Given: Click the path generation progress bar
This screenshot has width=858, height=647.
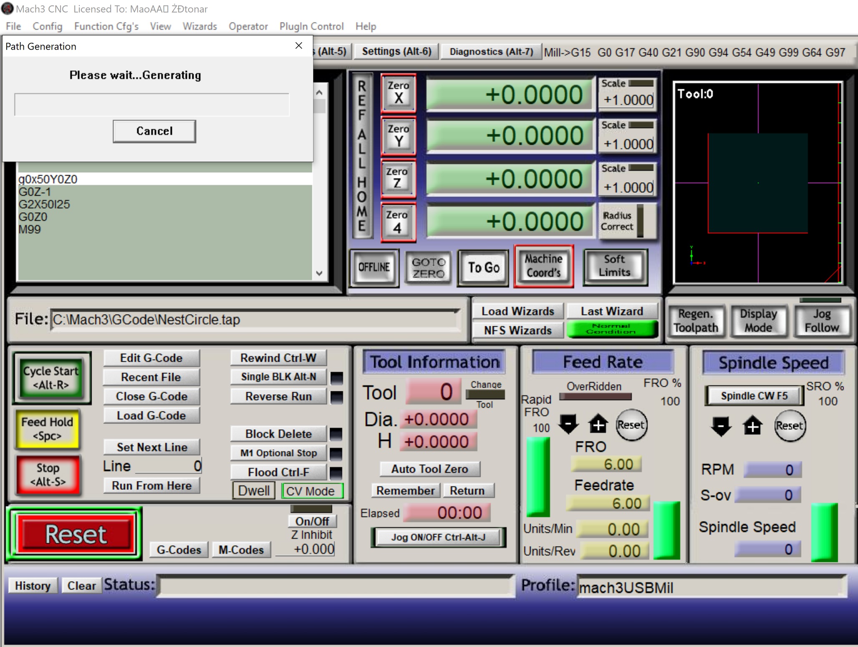Looking at the screenshot, I should [151, 104].
